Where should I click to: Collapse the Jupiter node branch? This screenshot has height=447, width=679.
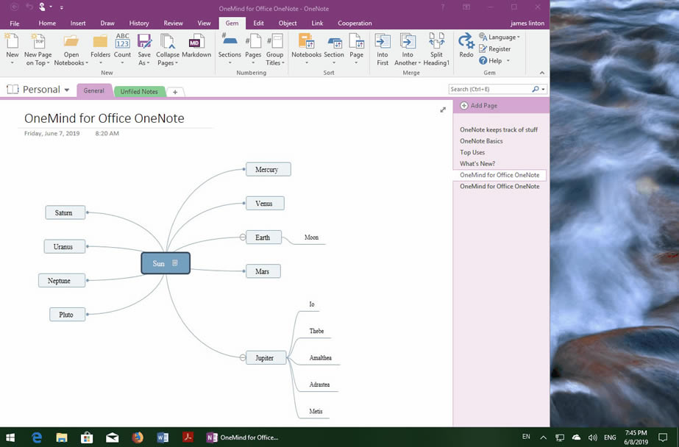pyautogui.click(x=242, y=358)
